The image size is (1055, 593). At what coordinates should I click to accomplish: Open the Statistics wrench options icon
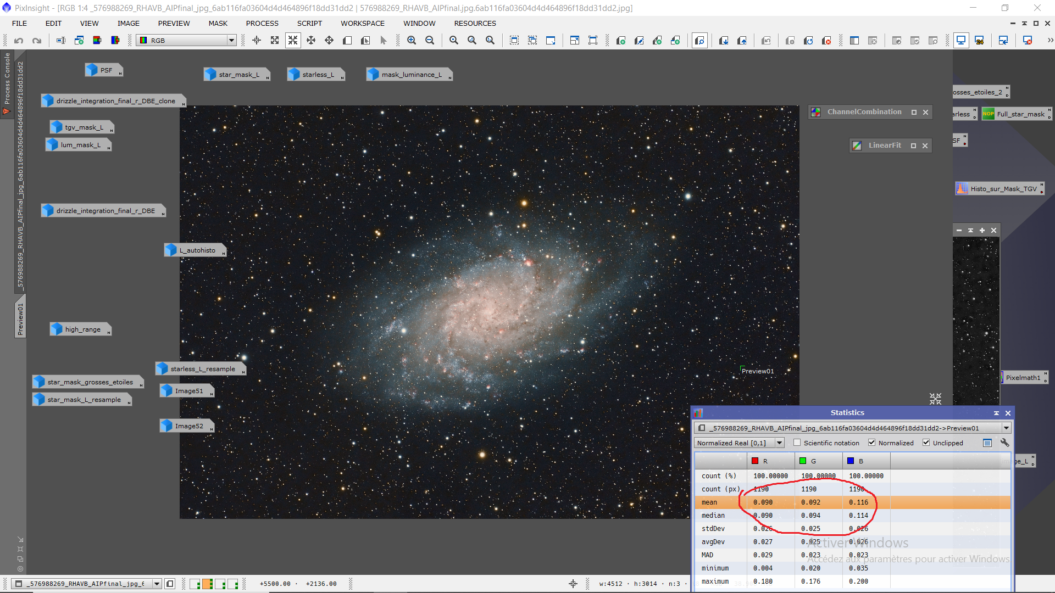(x=1004, y=443)
